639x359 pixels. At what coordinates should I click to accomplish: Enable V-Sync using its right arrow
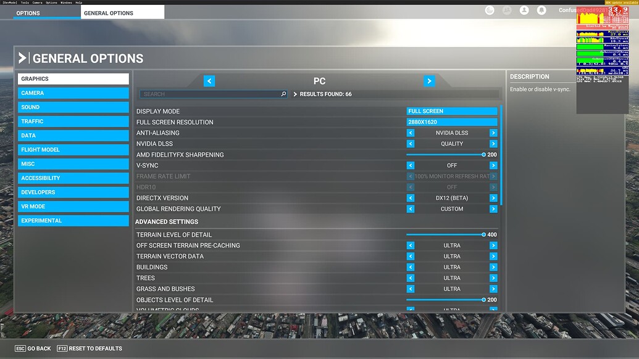point(493,165)
